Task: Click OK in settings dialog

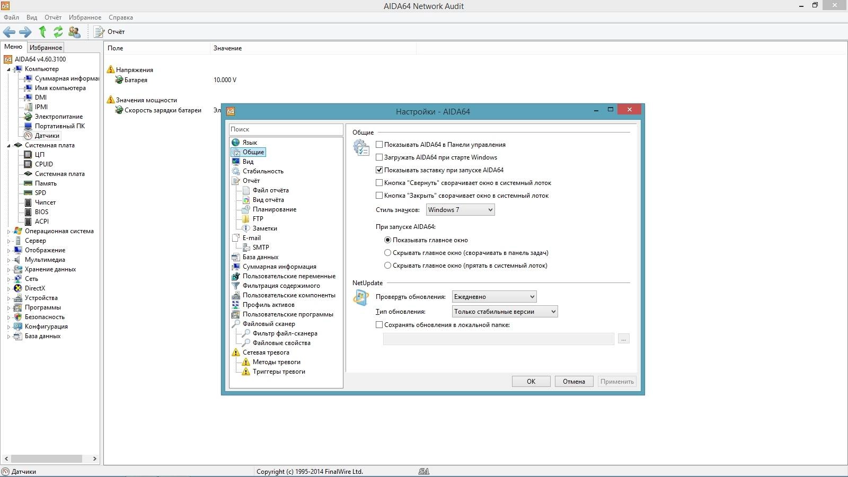Action: (x=531, y=382)
